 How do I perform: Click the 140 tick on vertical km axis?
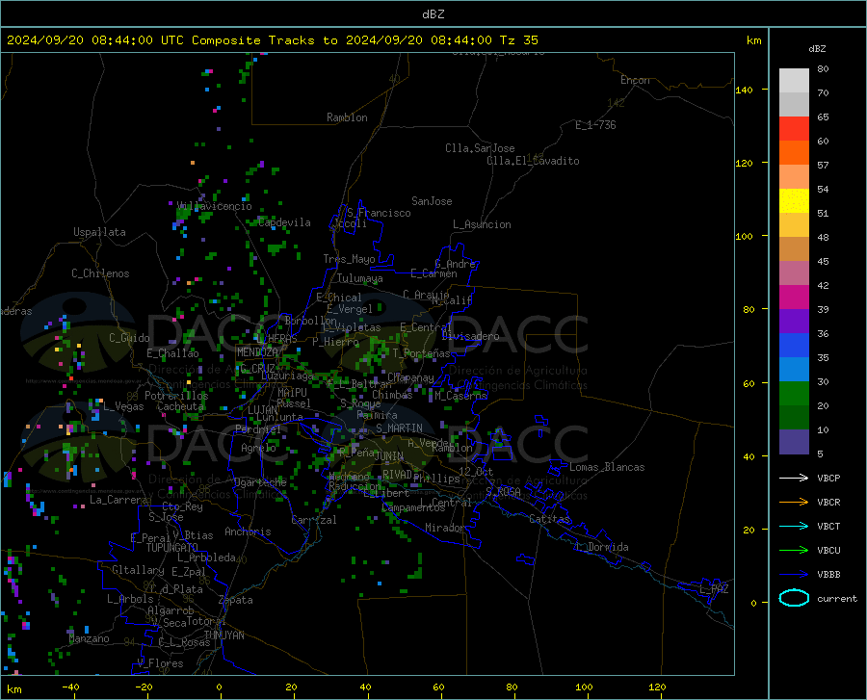coord(745,90)
